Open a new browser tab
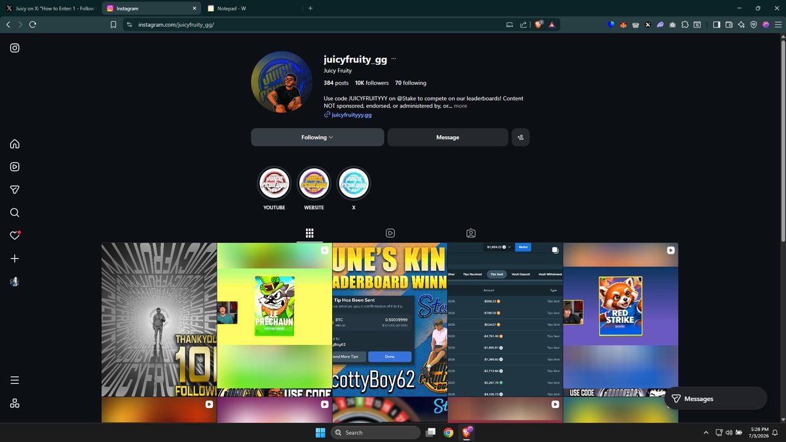This screenshot has width=786, height=442. [310, 9]
